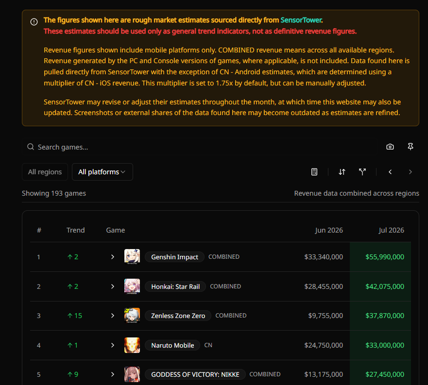Click the CN region label for Naruto
This screenshot has height=385, width=428.
tap(208, 345)
